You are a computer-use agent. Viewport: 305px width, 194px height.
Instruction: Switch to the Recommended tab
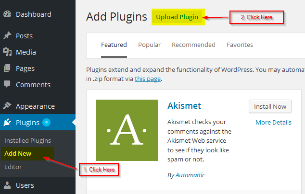pos(193,45)
